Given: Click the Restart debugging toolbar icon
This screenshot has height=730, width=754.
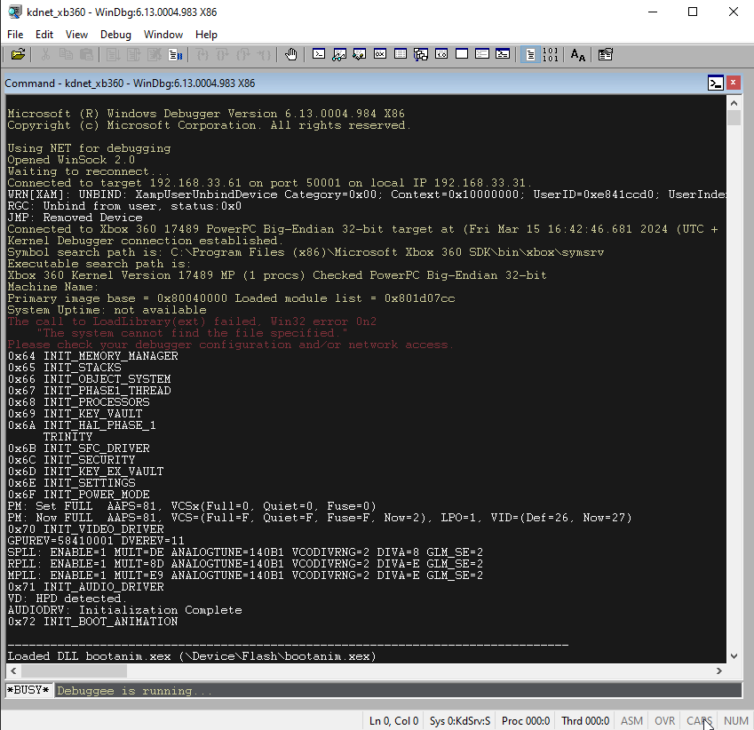Looking at the screenshot, I should 134,54.
